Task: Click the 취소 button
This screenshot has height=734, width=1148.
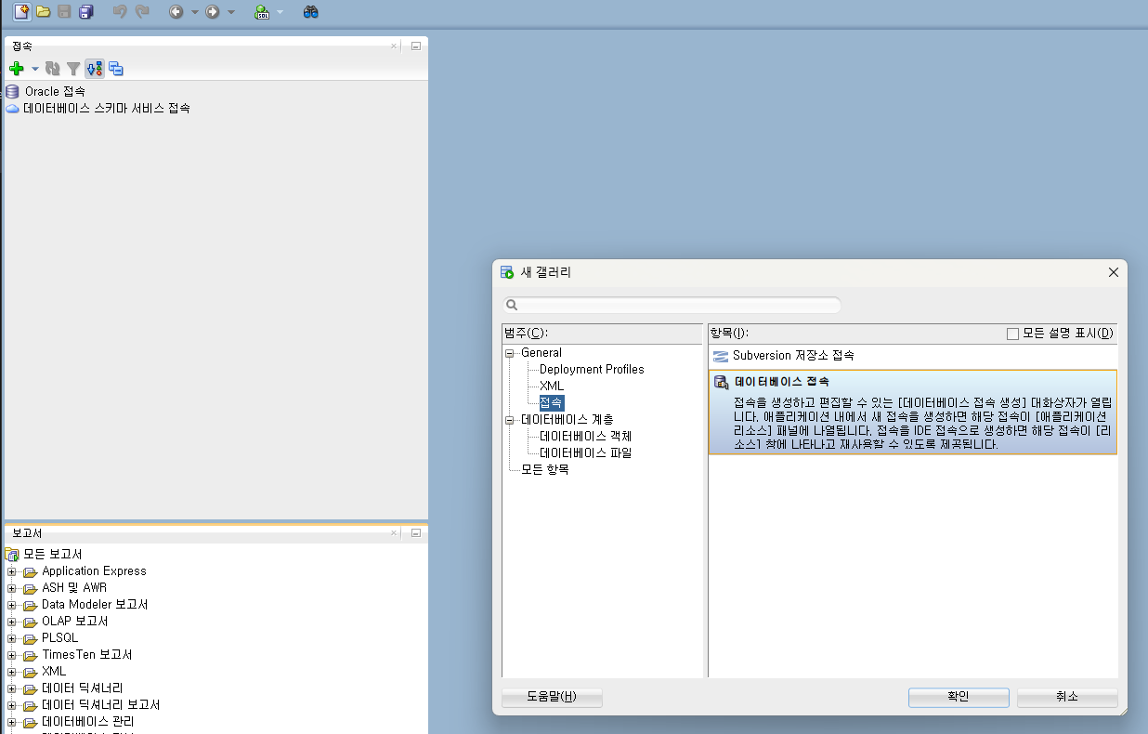Action: [1067, 697]
